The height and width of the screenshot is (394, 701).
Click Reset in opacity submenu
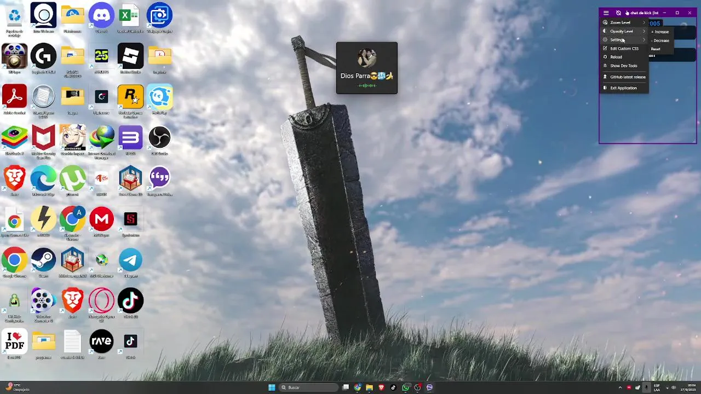coord(661,49)
